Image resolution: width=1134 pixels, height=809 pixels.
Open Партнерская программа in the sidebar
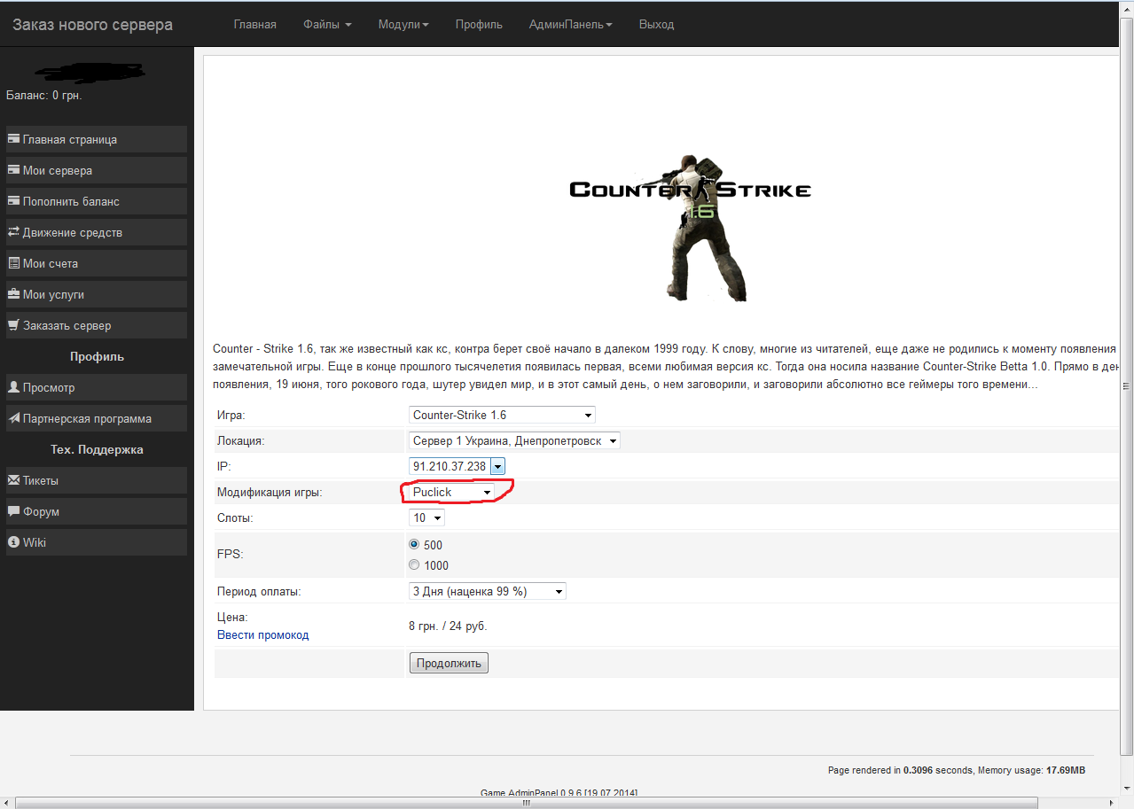(x=97, y=418)
